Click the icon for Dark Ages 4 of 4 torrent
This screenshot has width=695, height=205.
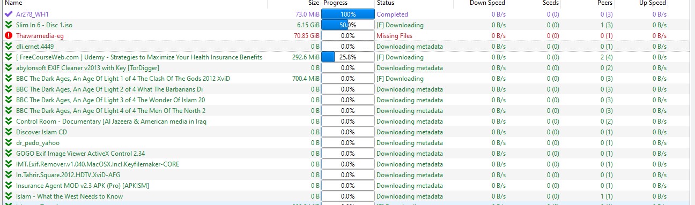8,110
